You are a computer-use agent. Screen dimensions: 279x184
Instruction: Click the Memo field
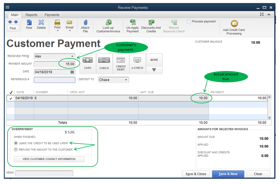44,173
